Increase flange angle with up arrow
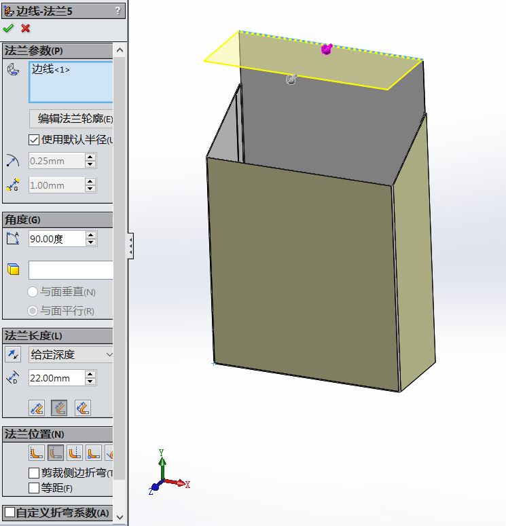Screen dimensions: 506x526 coord(91,235)
